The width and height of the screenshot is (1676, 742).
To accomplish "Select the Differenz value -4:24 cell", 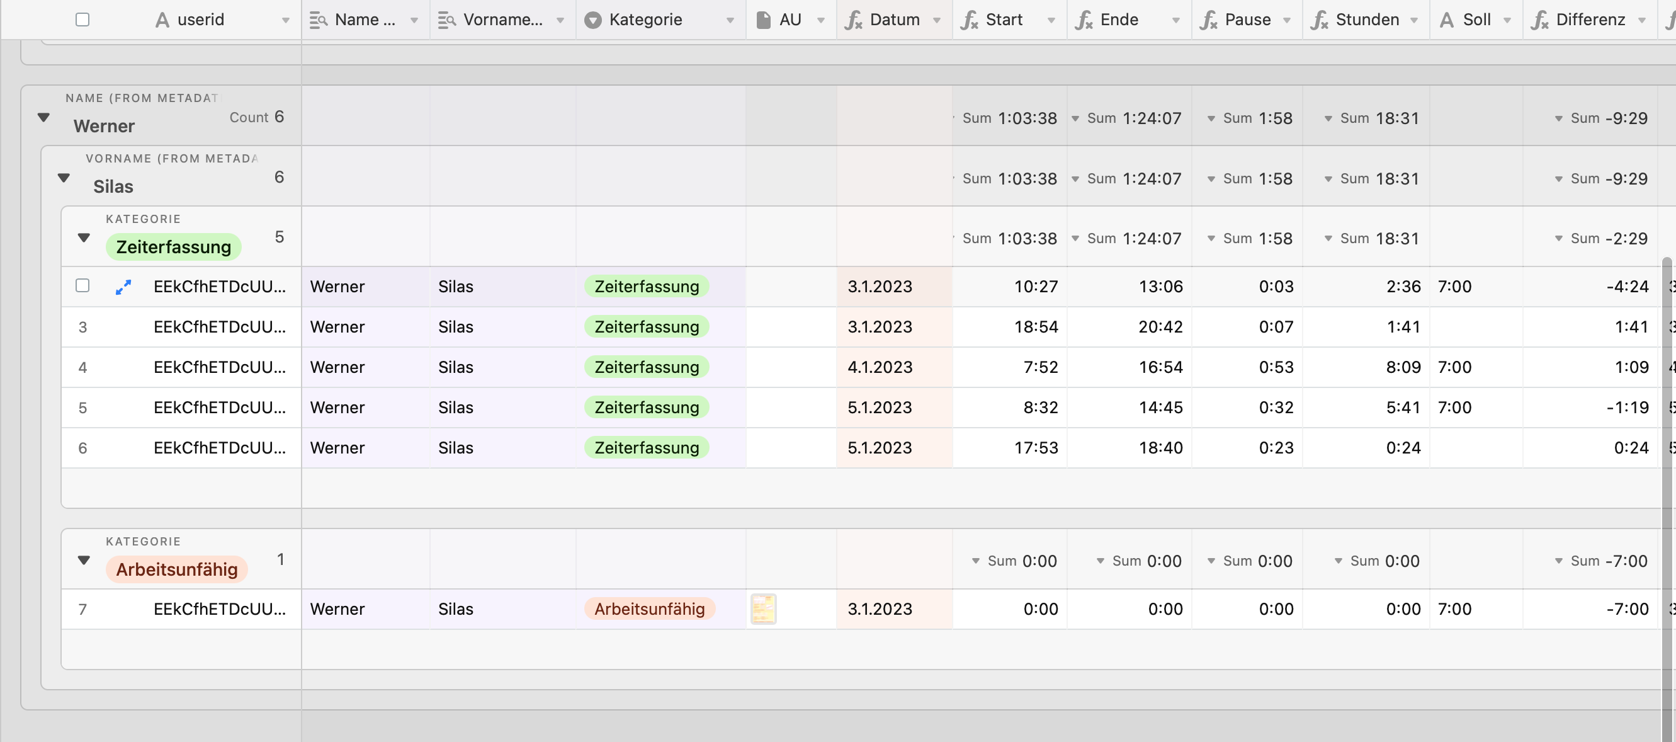I will pyautogui.click(x=1590, y=287).
